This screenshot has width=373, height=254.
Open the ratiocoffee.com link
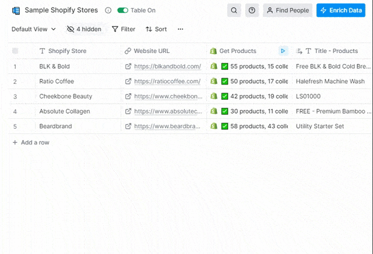[167, 82]
